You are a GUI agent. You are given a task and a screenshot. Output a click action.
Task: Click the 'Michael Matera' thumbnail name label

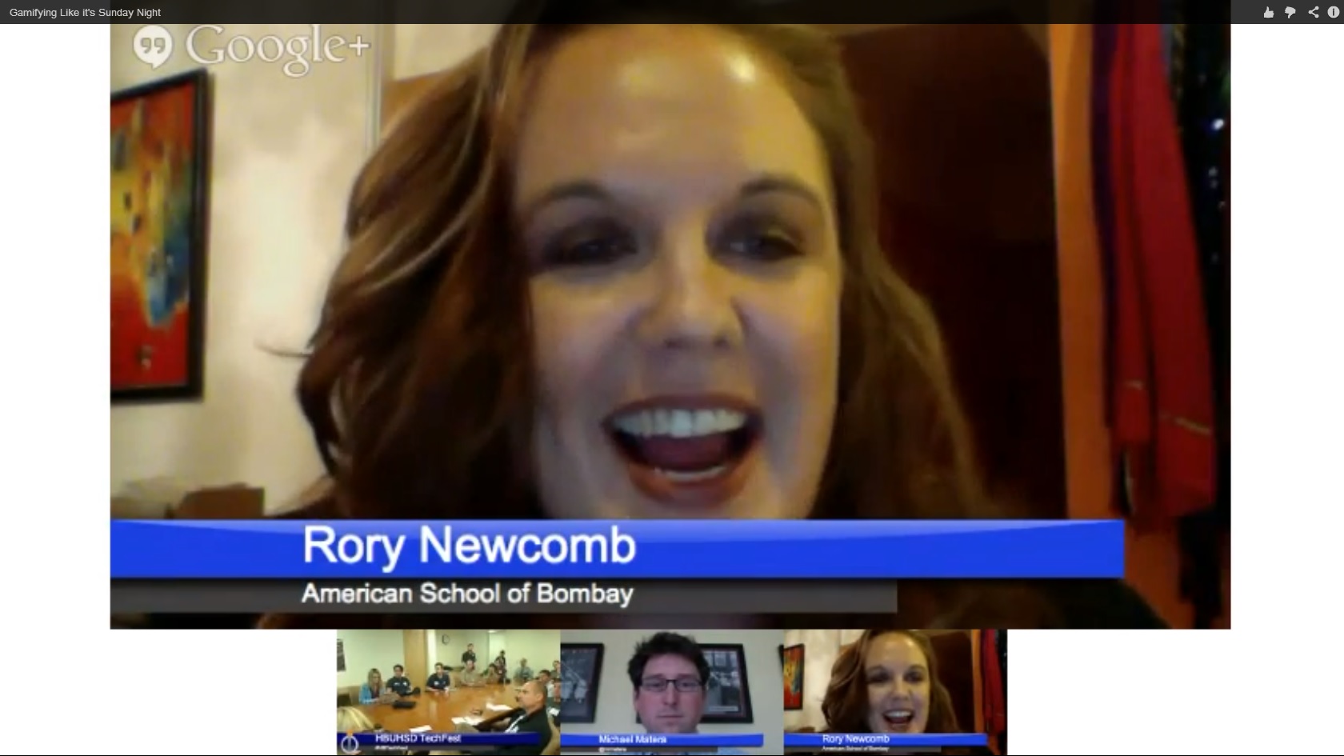[x=632, y=739]
